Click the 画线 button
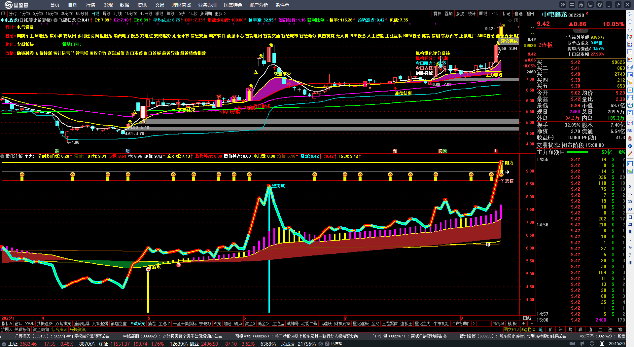Screen dimensions: 634x347 (483, 14)
